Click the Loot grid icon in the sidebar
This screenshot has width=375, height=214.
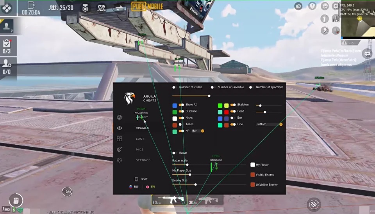tap(120, 139)
